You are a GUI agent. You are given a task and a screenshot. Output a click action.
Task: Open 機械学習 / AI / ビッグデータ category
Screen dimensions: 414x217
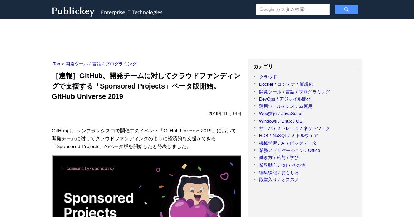point(288,143)
